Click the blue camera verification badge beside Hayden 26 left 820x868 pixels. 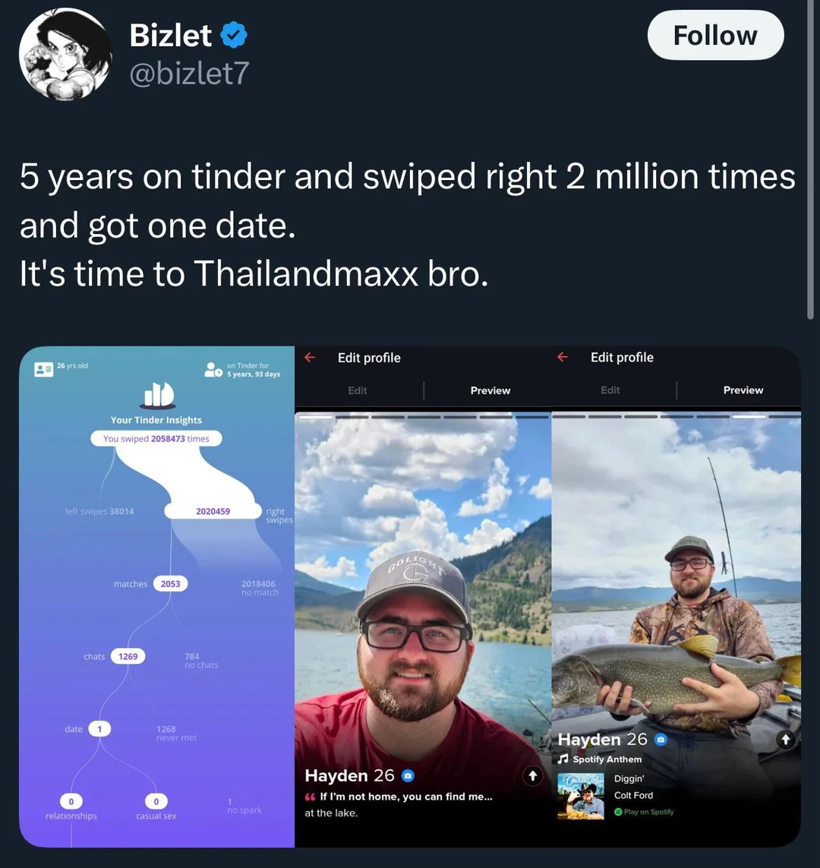[408, 776]
